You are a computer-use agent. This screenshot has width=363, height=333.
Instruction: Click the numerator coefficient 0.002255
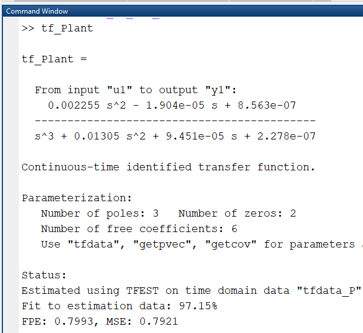(74, 106)
